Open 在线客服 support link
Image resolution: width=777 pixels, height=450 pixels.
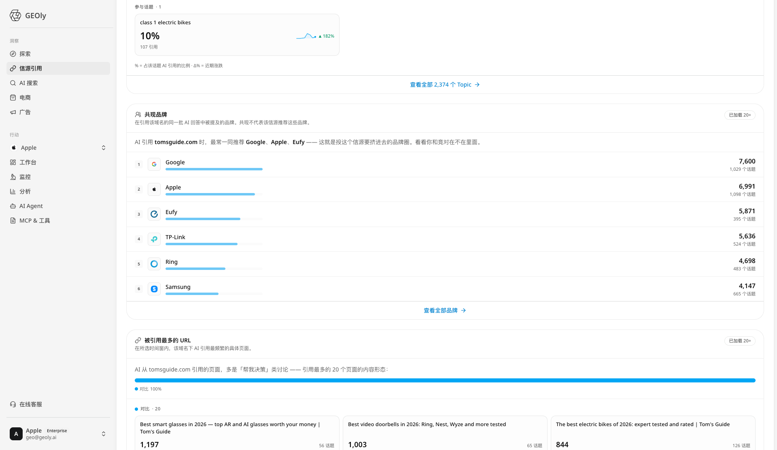tap(58, 404)
